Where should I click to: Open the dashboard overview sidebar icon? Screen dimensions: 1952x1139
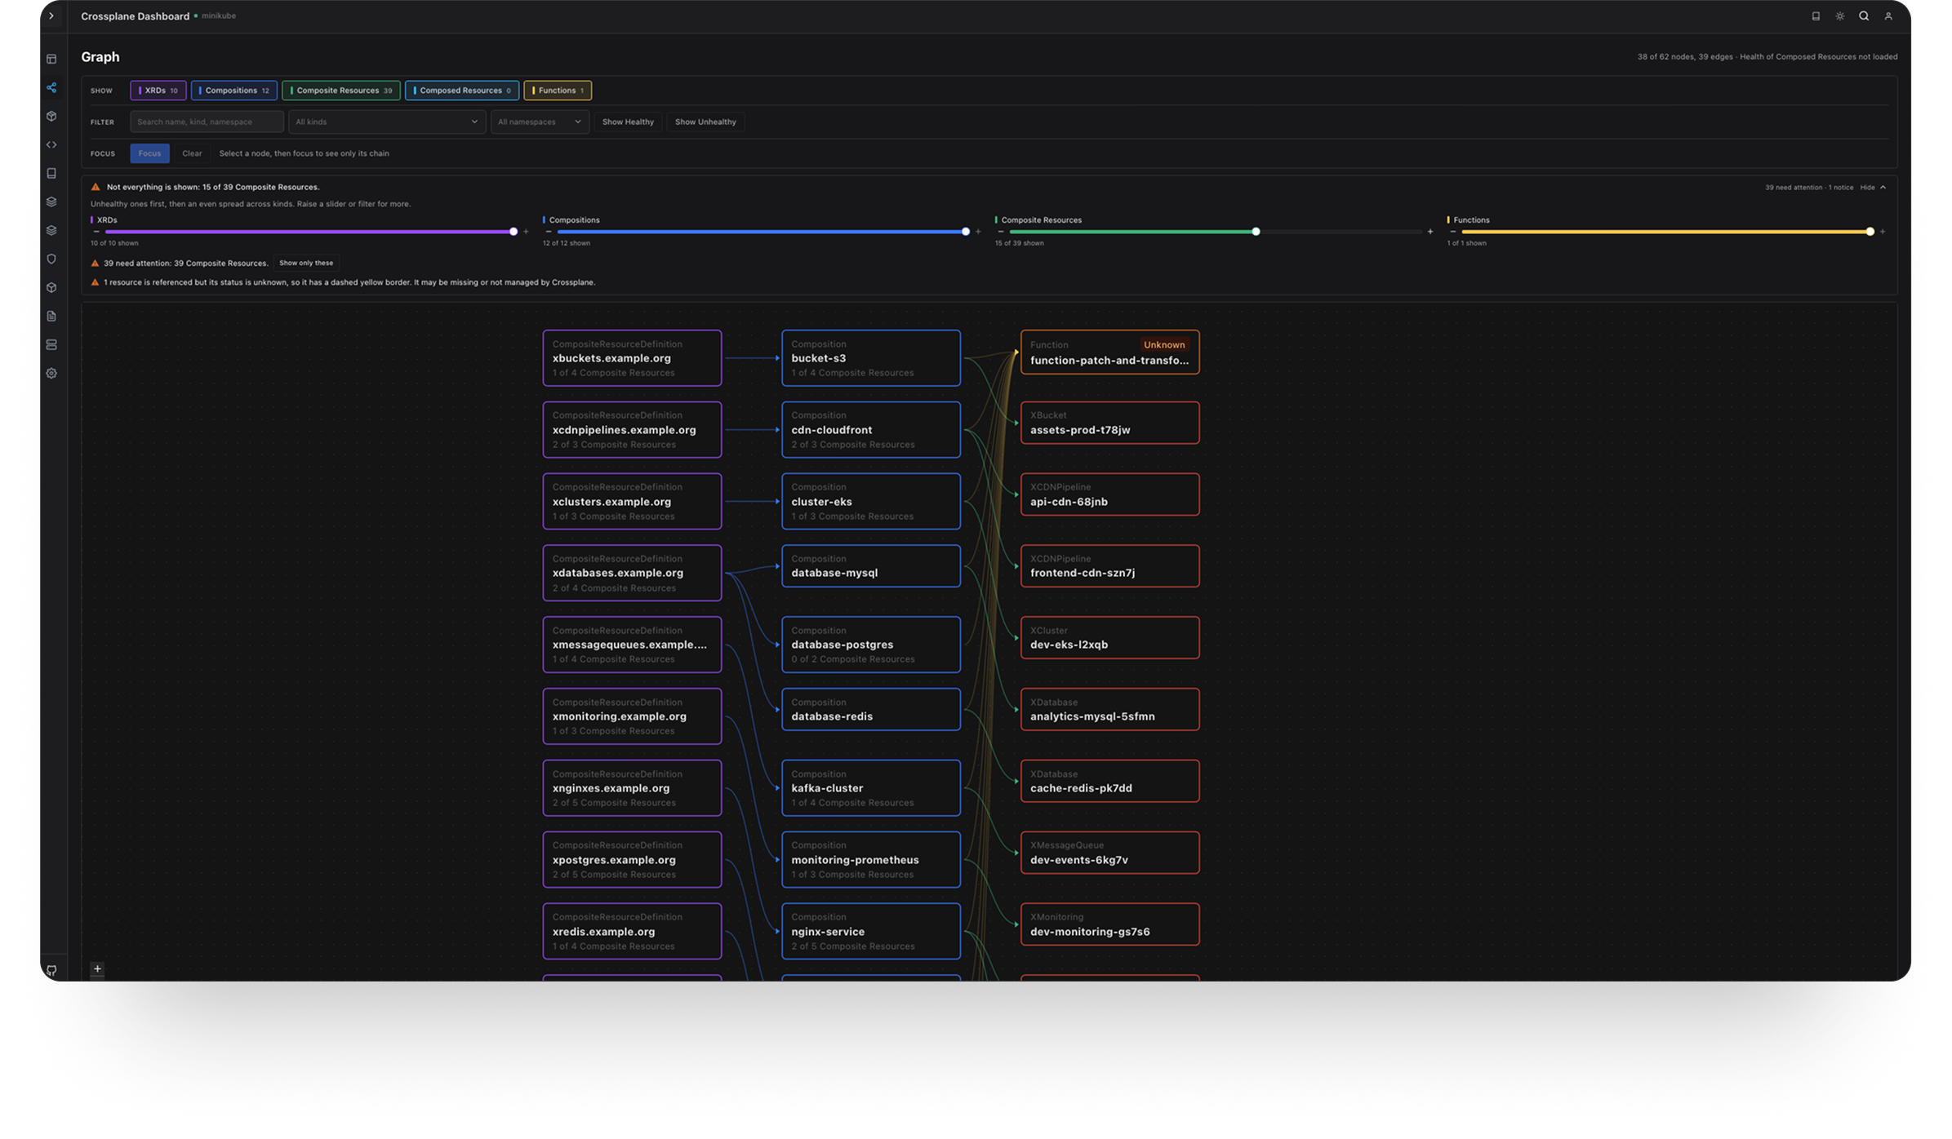(x=51, y=59)
